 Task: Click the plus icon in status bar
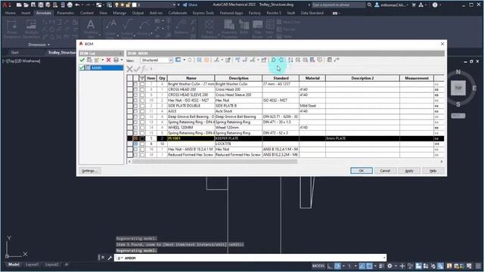click(x=402, y=266)
